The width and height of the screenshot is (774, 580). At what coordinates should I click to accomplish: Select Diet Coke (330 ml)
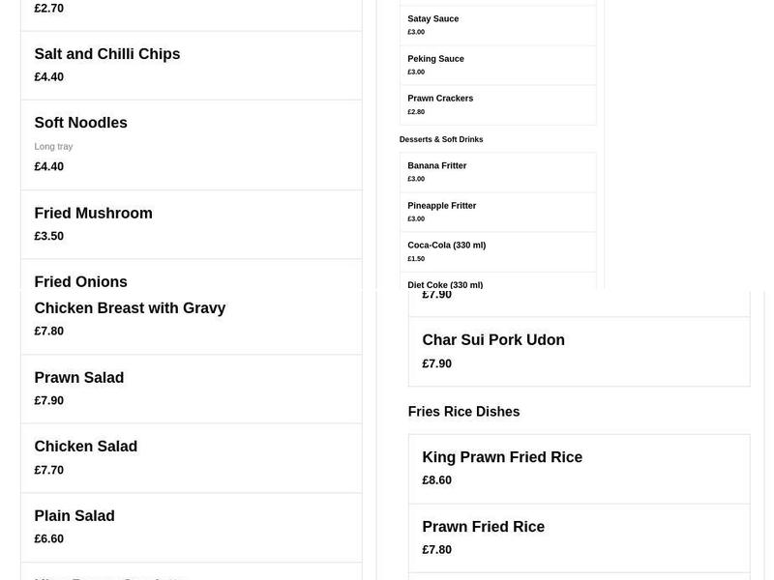point(445,284)
